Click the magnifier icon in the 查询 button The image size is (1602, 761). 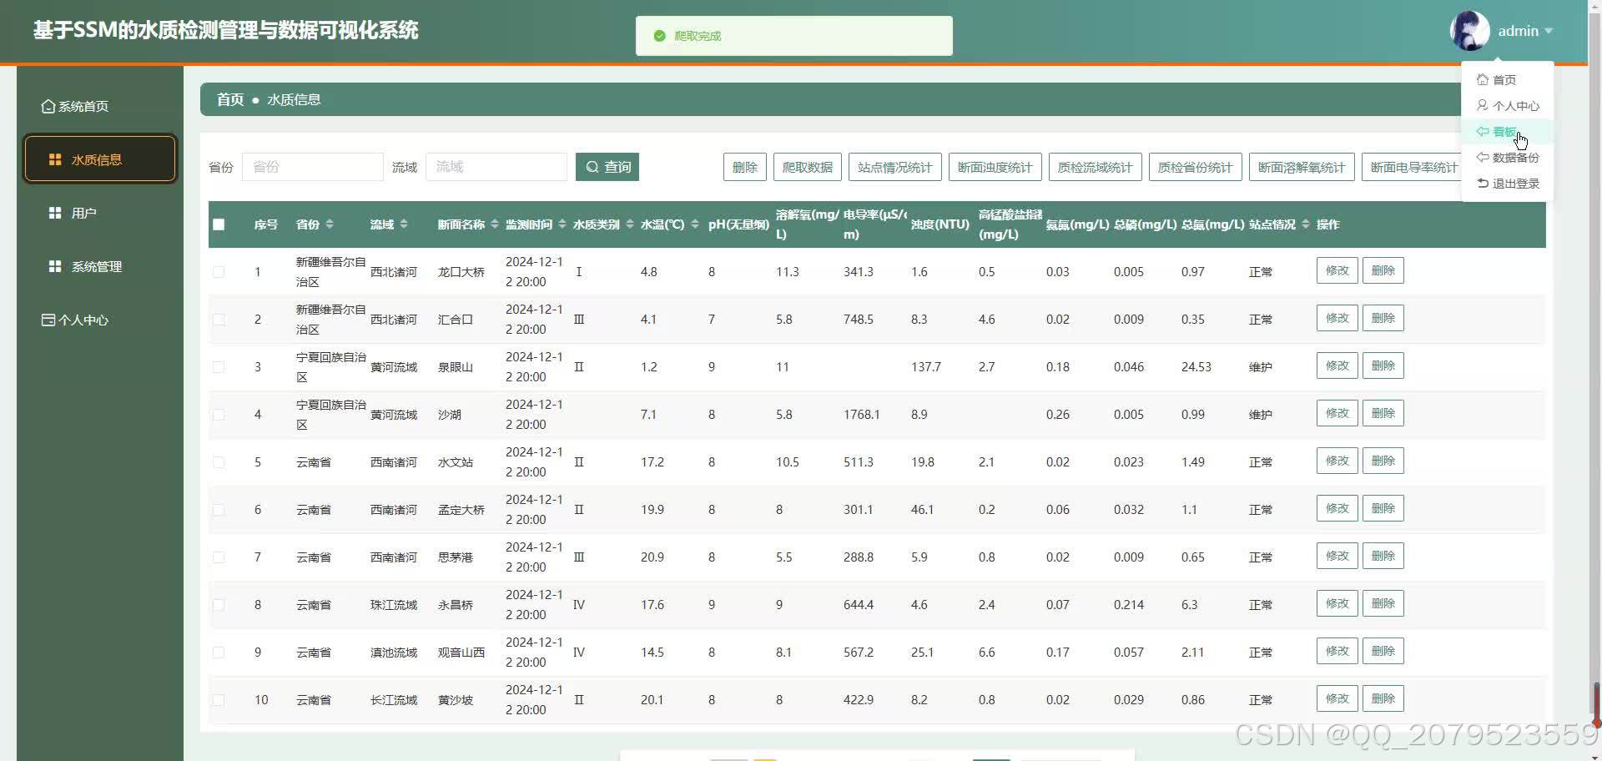(x=592, y=167)
